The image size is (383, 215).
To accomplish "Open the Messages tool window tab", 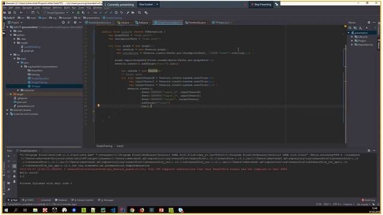I will pyautogui.click(x=106, y=200).
